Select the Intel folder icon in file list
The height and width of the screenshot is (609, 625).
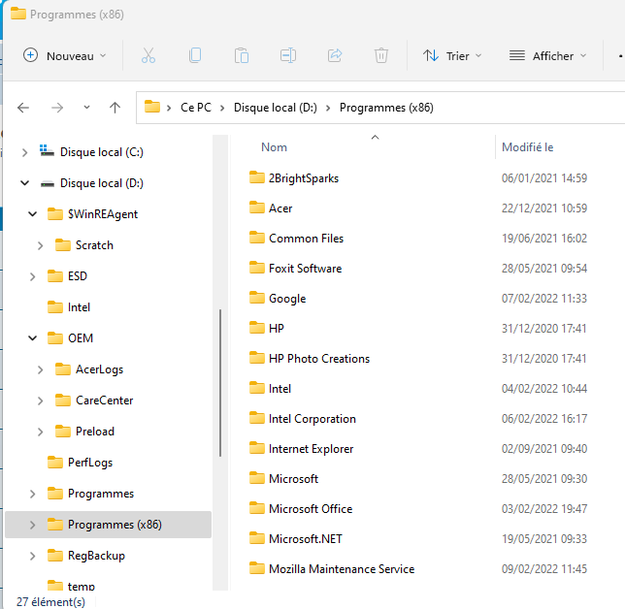[x=256, y=388]
